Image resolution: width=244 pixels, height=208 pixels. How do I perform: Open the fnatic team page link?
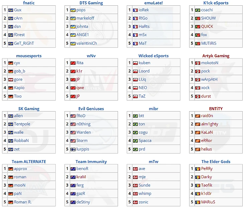(29, 3)
